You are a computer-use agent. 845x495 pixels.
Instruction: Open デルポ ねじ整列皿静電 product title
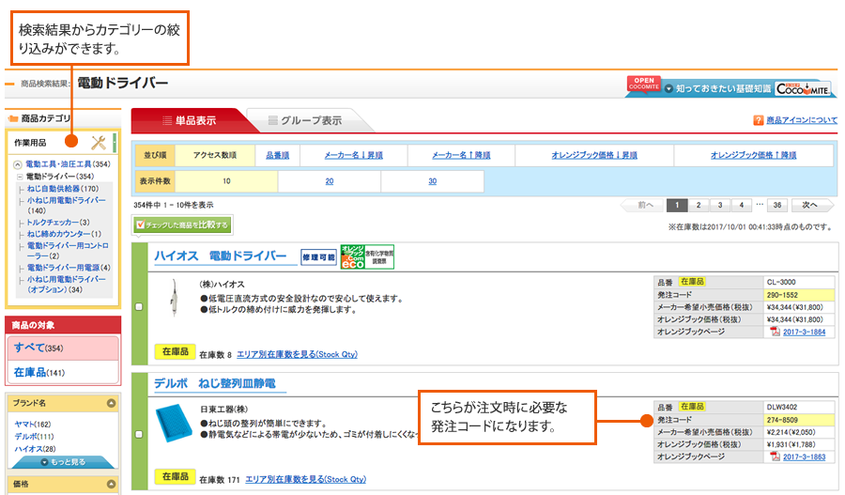pyautogui.click(x=214, y=383)
